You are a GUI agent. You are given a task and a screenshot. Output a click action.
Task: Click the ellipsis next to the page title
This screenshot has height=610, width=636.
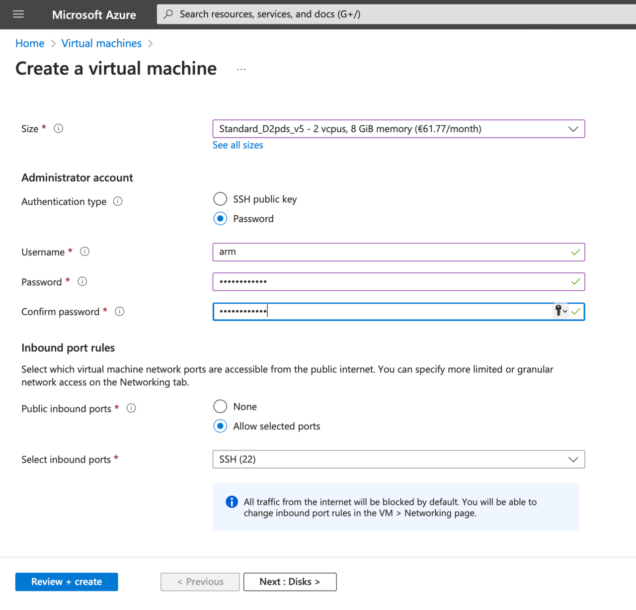pos(241,70)
